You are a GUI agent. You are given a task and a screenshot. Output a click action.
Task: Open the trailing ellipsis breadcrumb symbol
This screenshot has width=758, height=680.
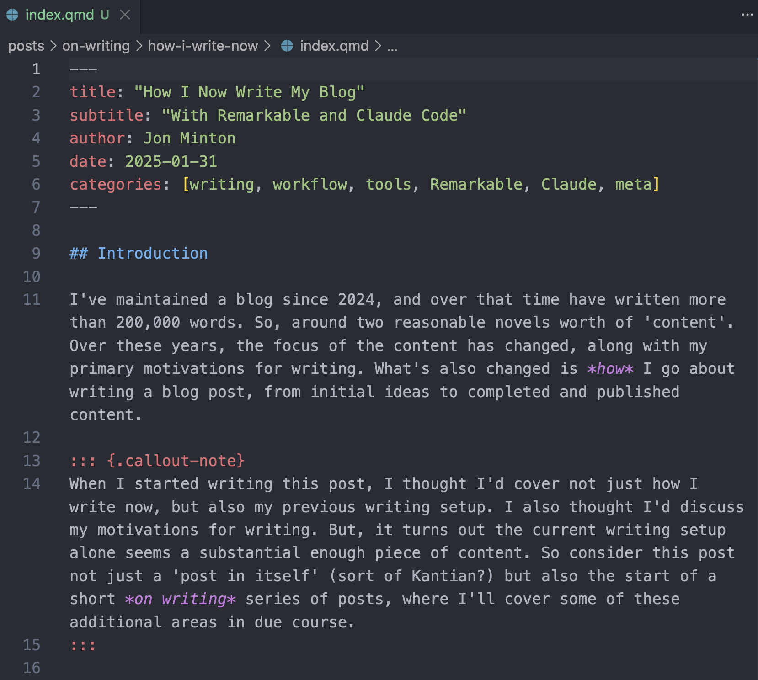point(392,46)
